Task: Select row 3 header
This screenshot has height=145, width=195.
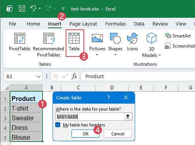Action: click(x=5, y=118)
